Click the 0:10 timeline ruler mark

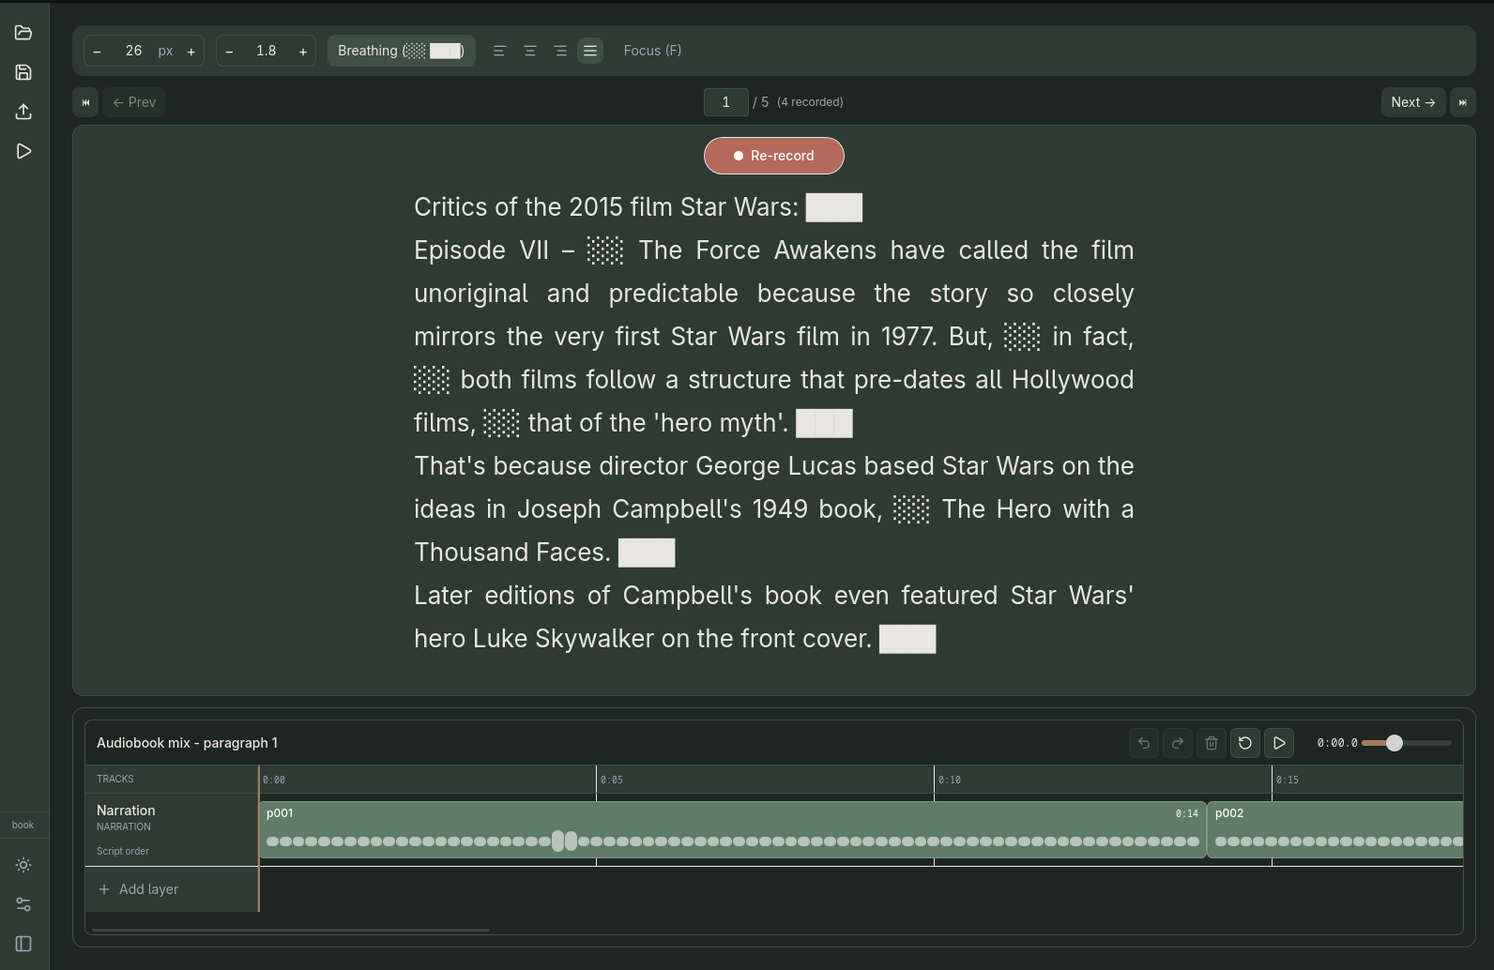pos(949,780)
